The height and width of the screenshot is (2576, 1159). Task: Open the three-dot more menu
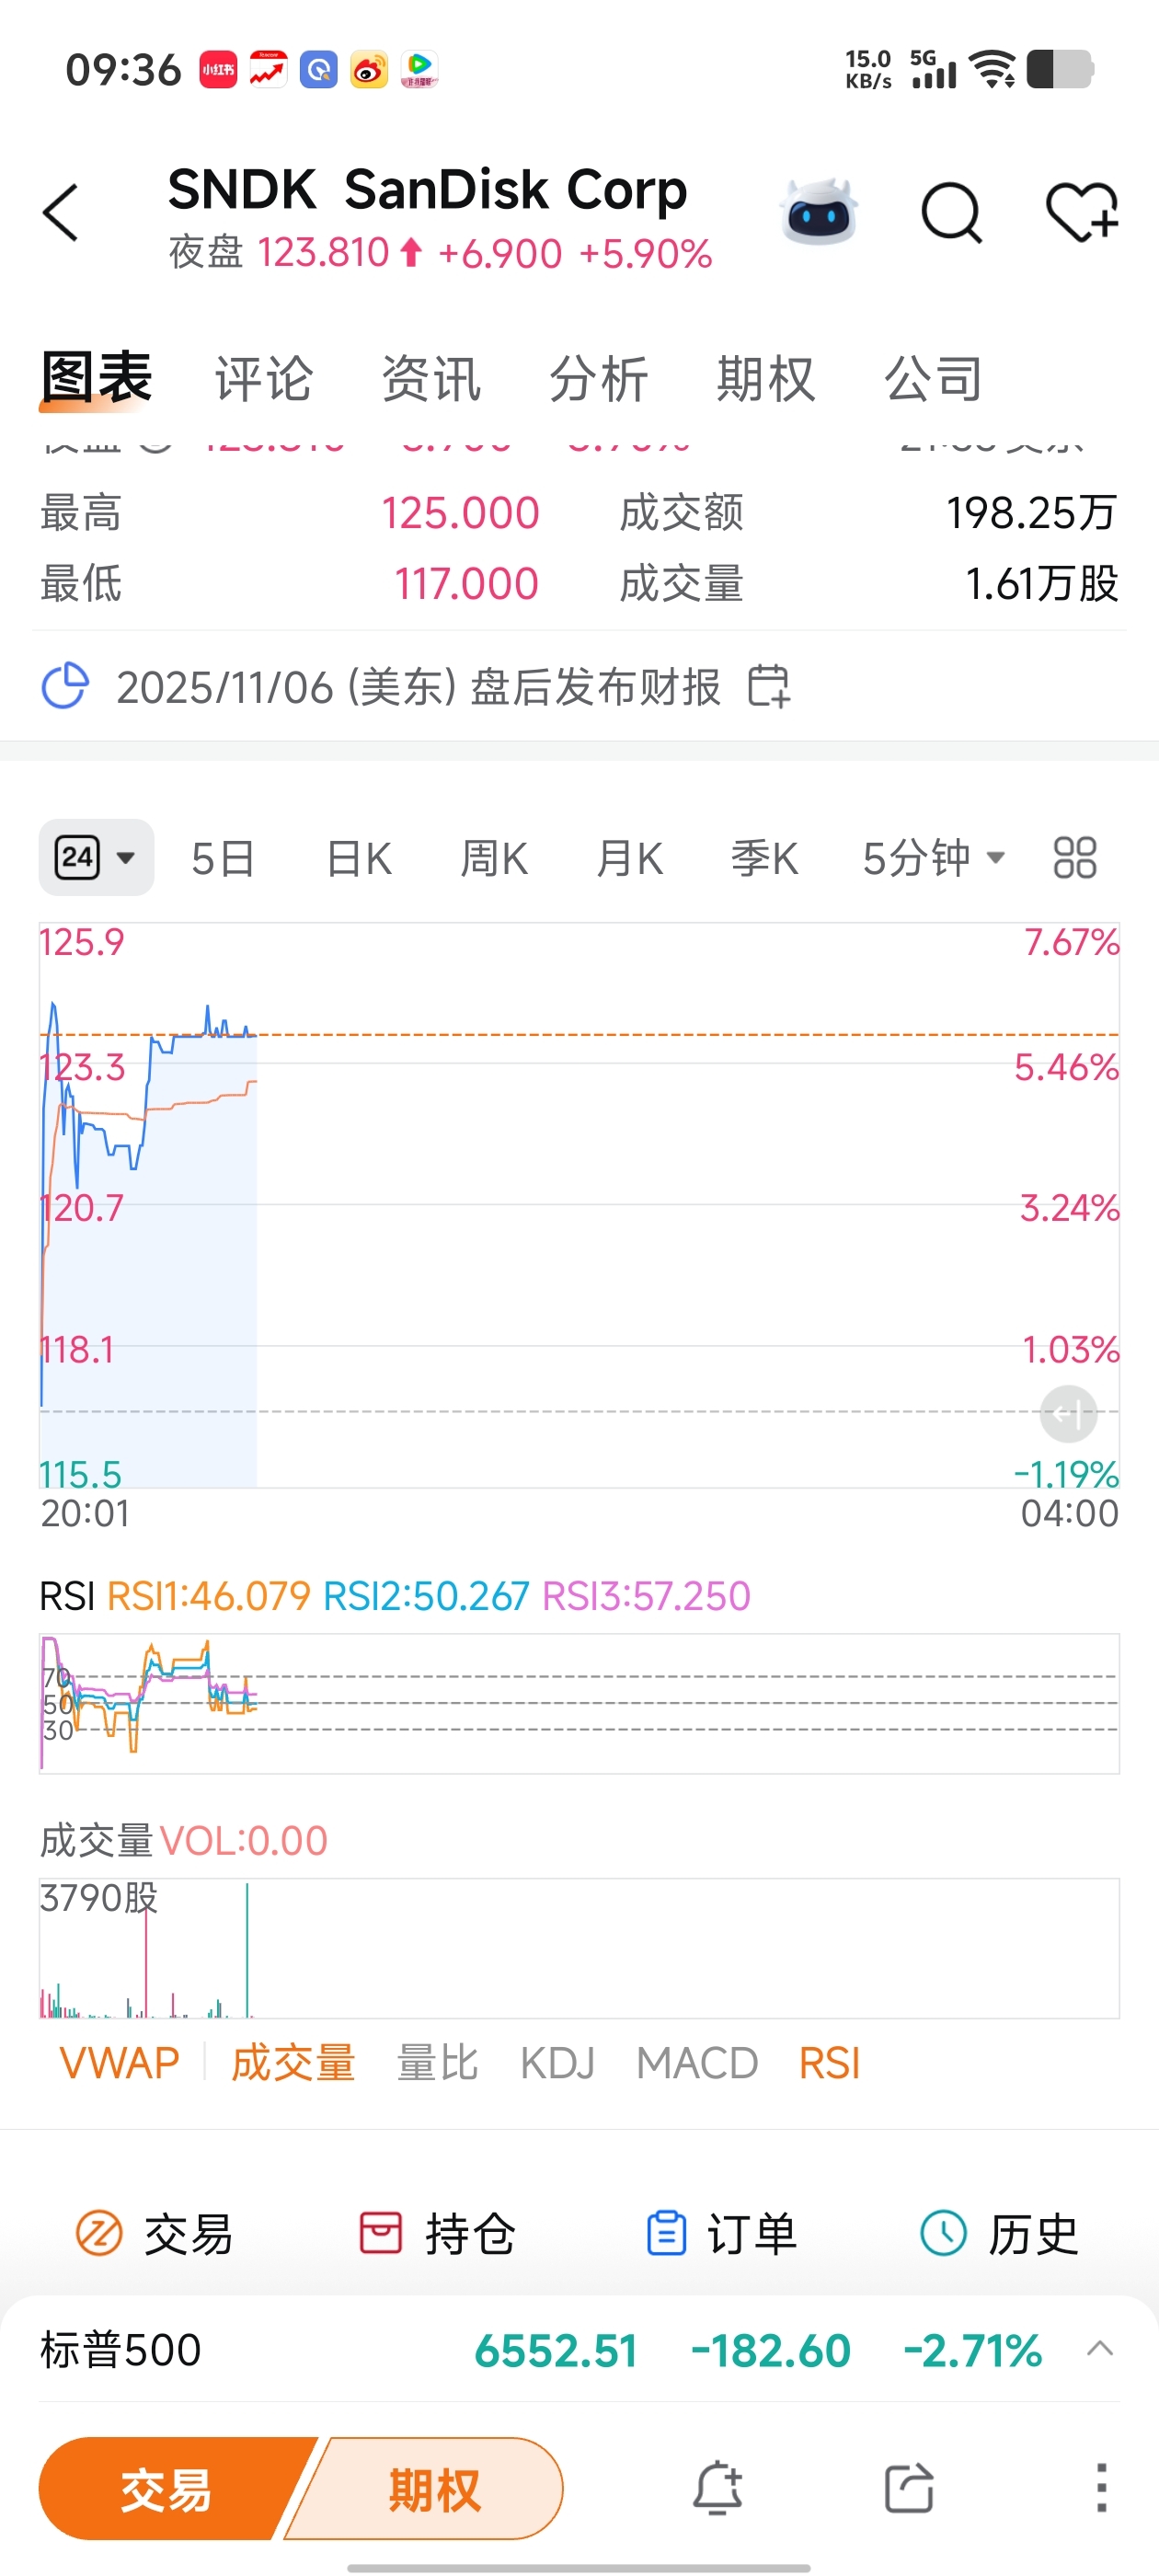point(1100,2488)
